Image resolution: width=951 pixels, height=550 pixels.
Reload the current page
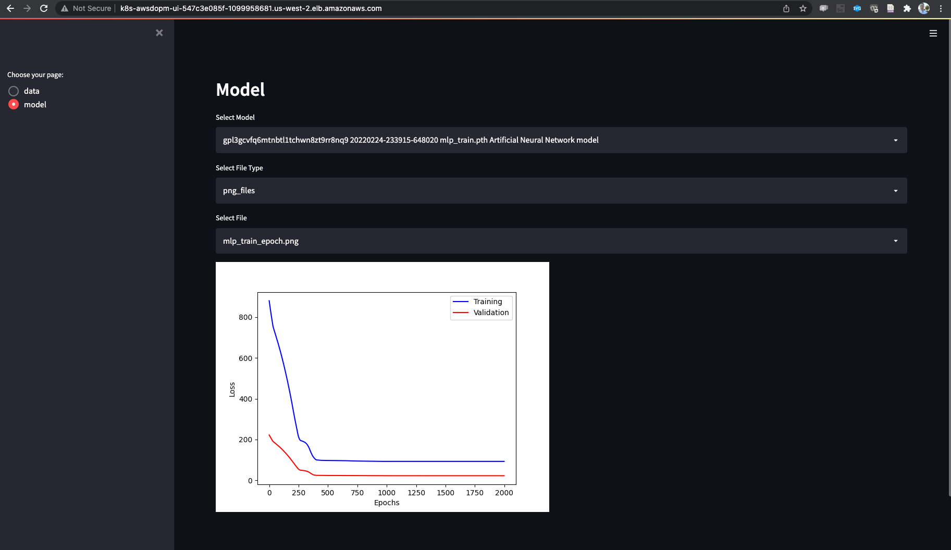tap(44, 8)
